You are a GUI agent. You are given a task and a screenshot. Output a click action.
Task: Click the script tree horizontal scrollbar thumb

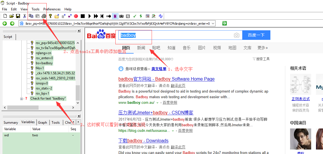click(x=23, y=108)
